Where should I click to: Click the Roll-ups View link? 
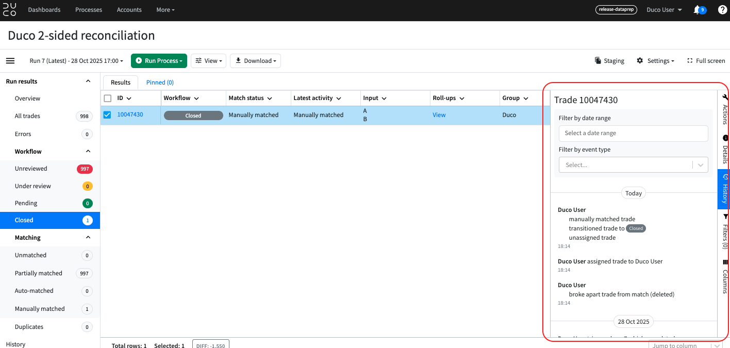click(439, 115)
